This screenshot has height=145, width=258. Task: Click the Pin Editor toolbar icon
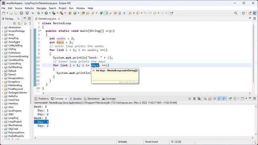[171, 13]
